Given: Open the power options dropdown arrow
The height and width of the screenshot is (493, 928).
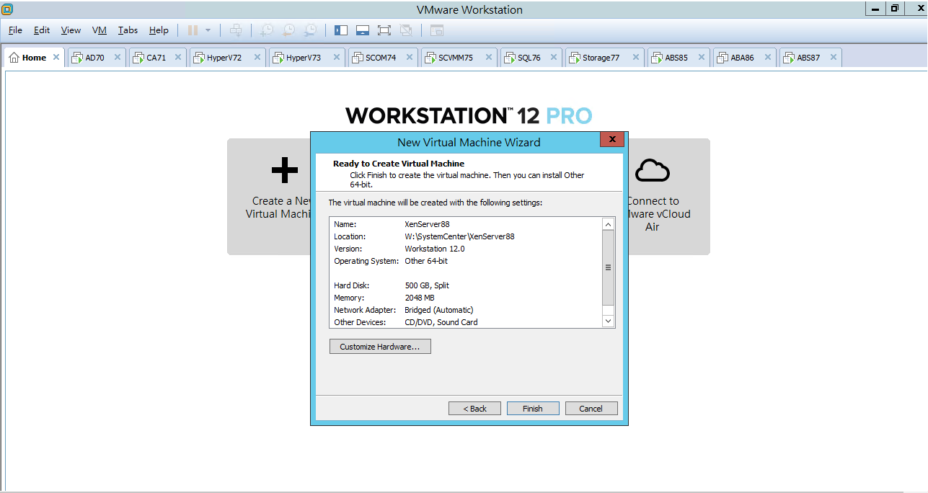Looking at the screenshot, I should [208, 30].
